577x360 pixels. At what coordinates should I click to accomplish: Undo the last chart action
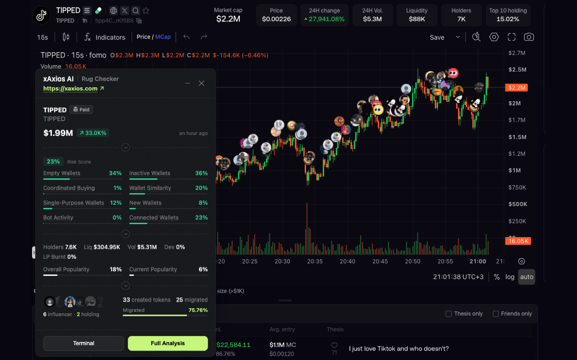187,37
